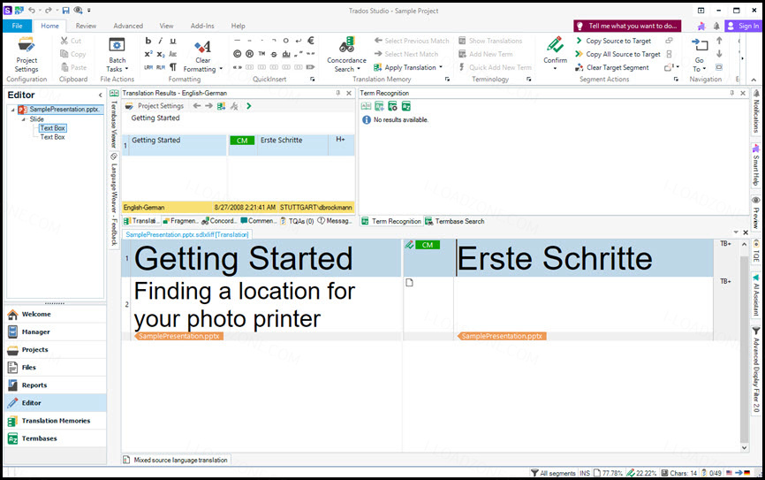
Task: Switch to the View ribbon tab
Action: point(166,26)
